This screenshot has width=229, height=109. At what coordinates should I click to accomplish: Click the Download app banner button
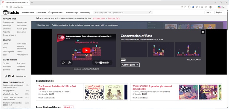pos(43,25)
